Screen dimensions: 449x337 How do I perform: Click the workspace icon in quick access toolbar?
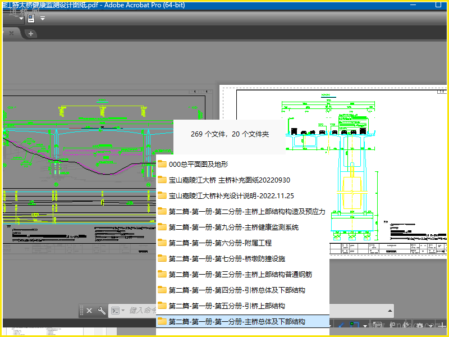tap(31, 18)
